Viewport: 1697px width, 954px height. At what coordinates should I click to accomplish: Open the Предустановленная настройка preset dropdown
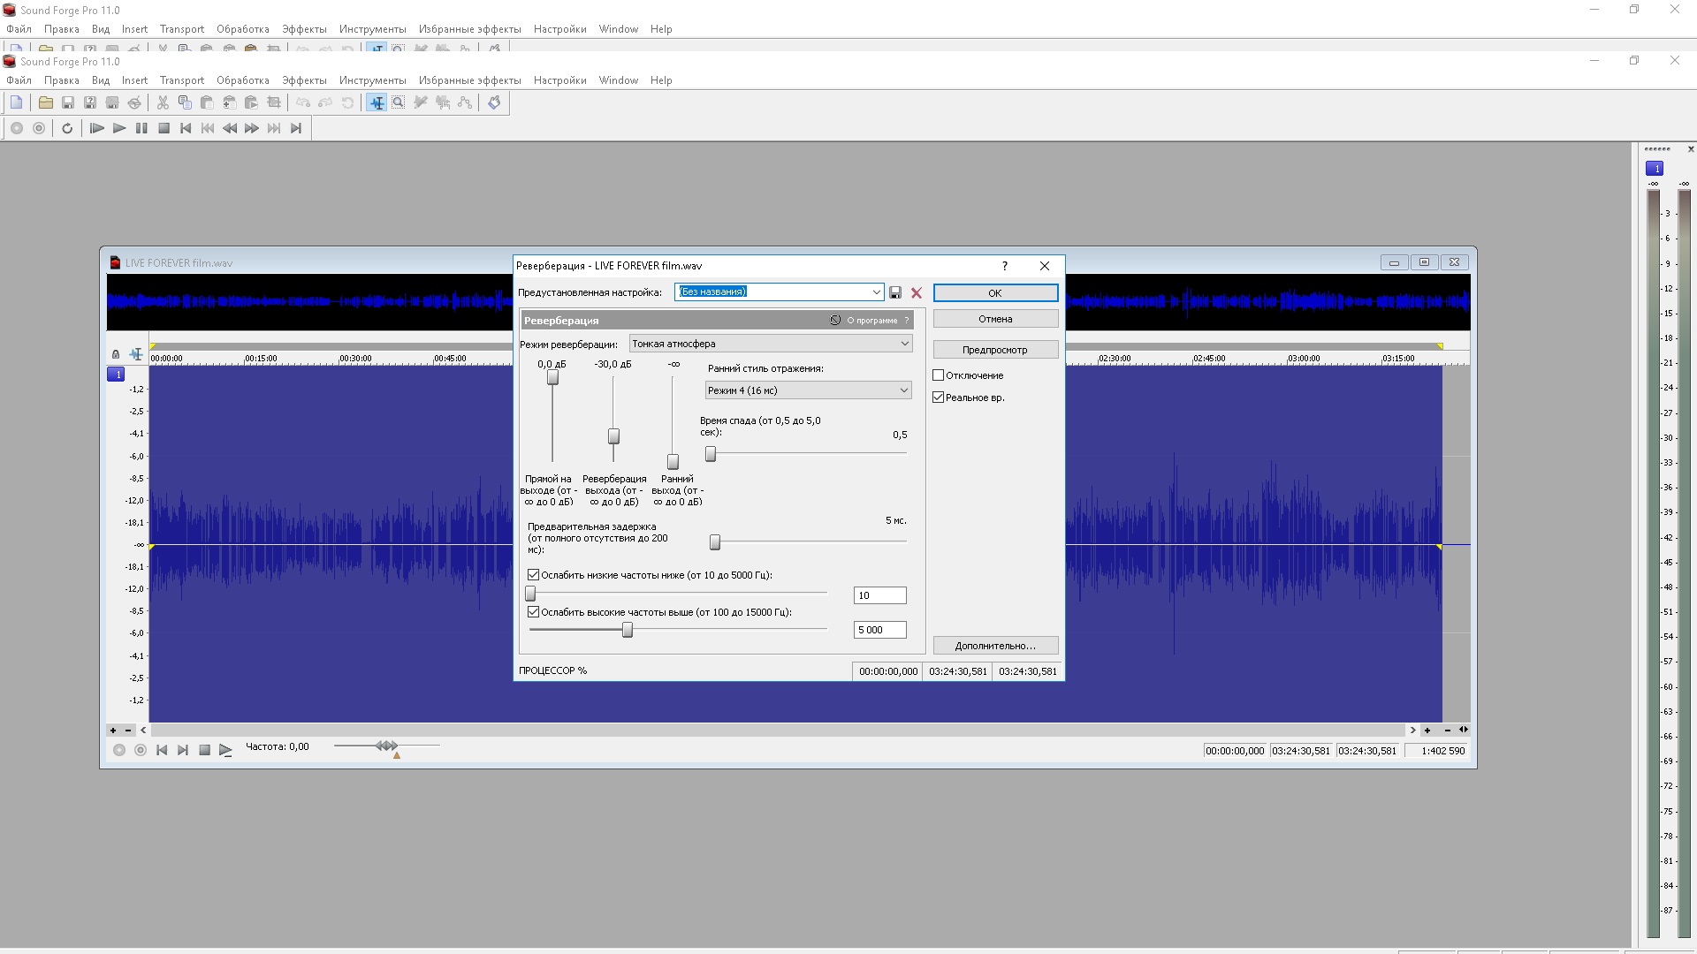coord(876,292)
